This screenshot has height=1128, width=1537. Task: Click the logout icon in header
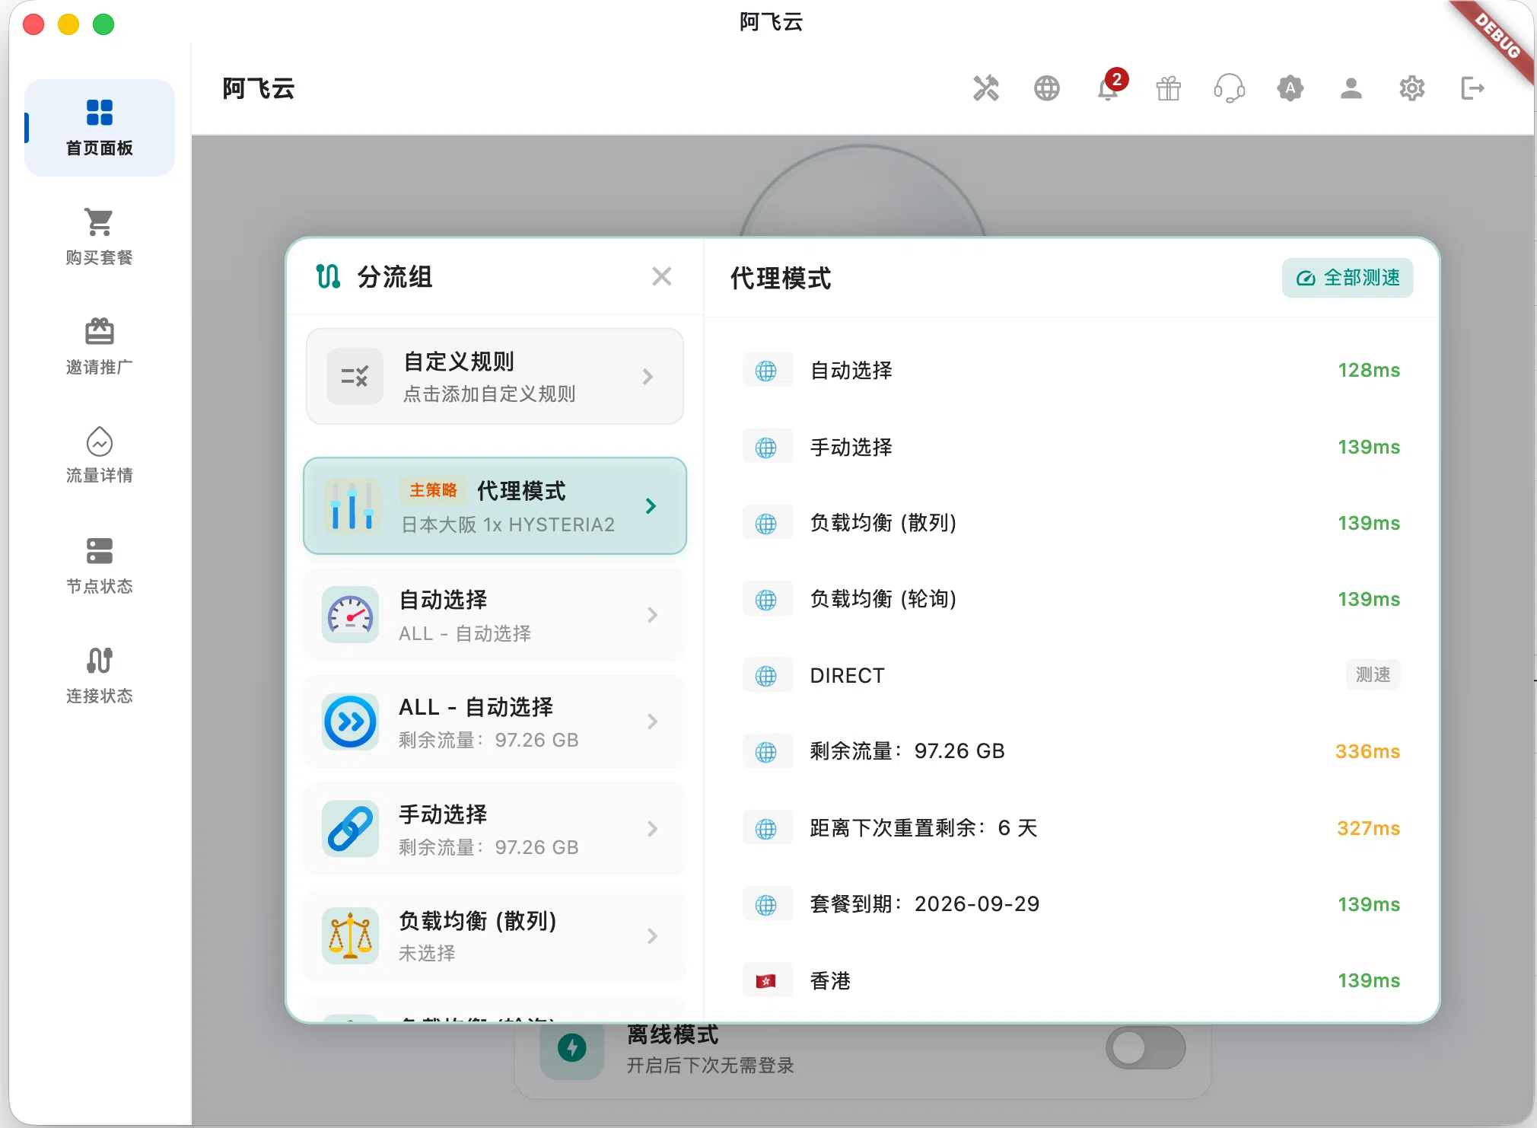[1472, 88]
